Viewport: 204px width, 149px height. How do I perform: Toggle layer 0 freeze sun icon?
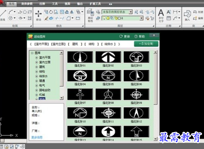click(x=108, y=18)
